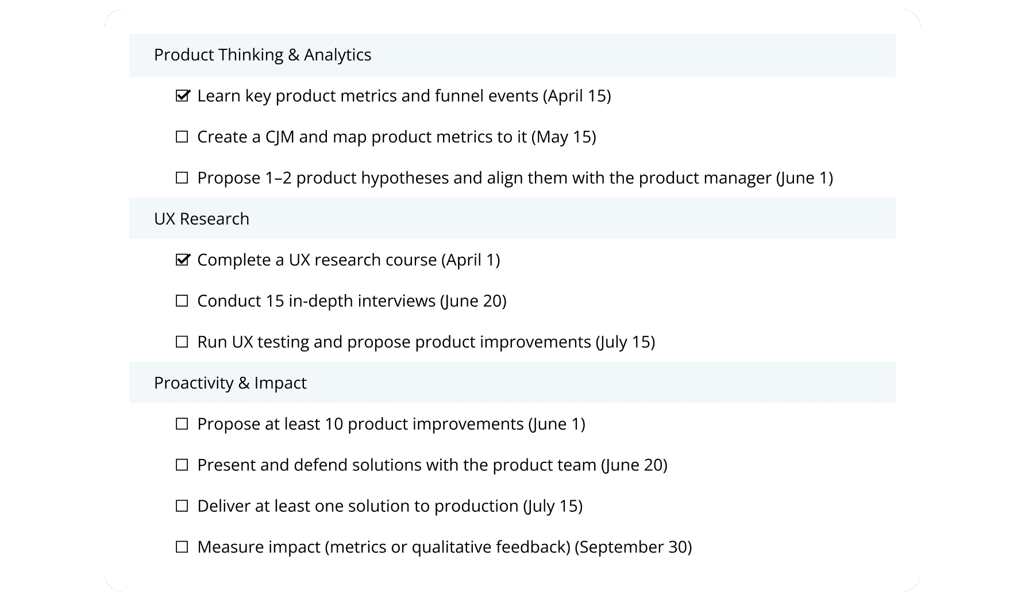Select the 'UX Research' section header
The width and height of the screenshot is (1025, 610).
pyautogui.click(x=202, y=219)
